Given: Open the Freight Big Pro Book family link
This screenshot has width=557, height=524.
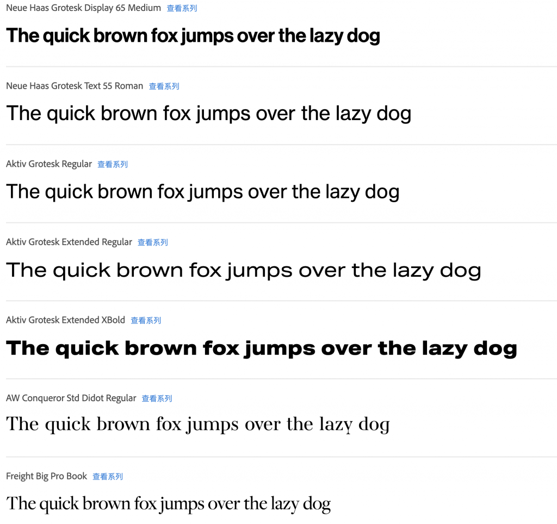Looking at the screenshot, I should click(108, 477).
